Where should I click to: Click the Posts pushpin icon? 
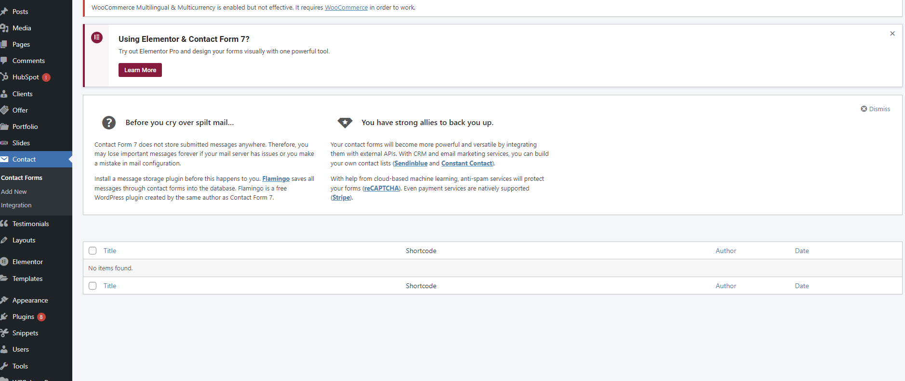click(4, 12)
